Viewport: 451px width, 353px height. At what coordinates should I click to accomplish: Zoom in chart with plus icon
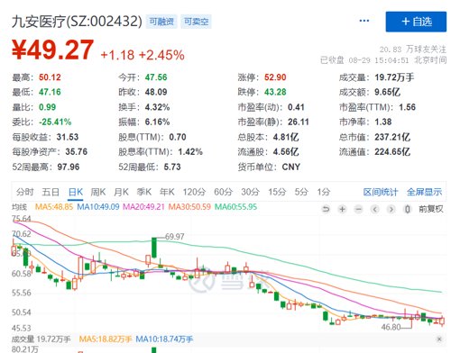coord(342,209)
